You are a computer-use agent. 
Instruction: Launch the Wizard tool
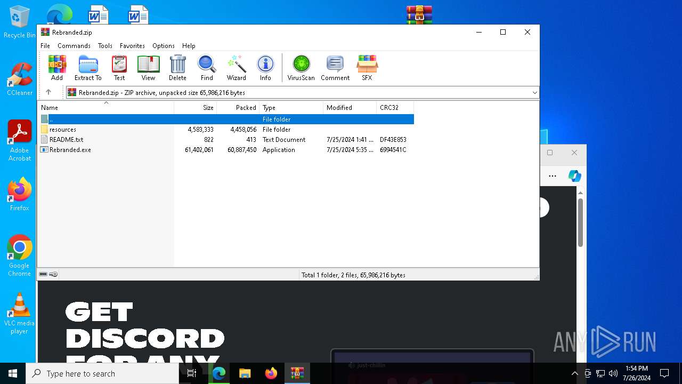(236, 68)
